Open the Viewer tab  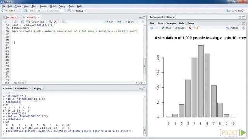[191, 23]
